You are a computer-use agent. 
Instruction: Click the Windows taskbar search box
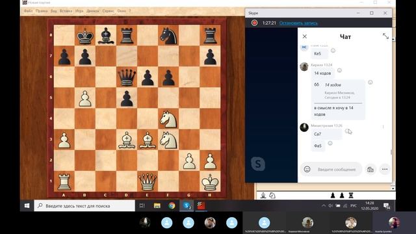84,205
